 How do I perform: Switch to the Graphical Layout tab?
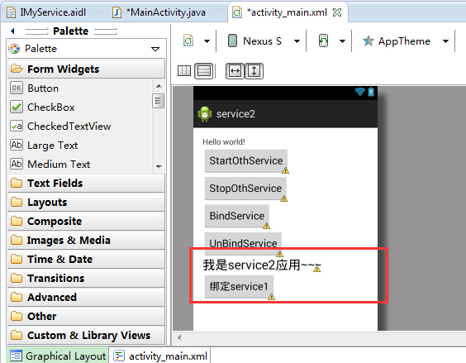pos(58,356)
